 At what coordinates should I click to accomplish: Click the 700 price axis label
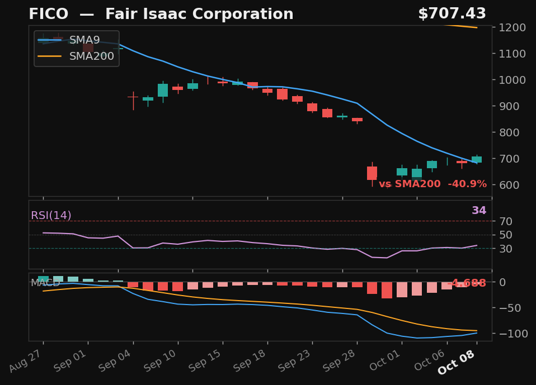509,159
